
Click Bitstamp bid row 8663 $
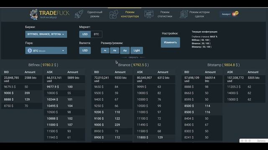click(x=202, y=93)
